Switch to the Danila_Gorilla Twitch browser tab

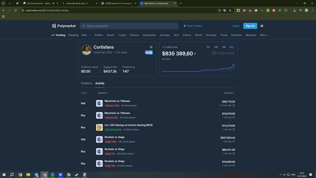pos(40,3)
